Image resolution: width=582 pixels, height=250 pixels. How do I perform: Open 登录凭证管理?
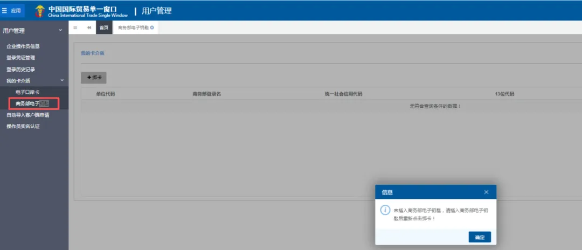click(x=20, y=58)
